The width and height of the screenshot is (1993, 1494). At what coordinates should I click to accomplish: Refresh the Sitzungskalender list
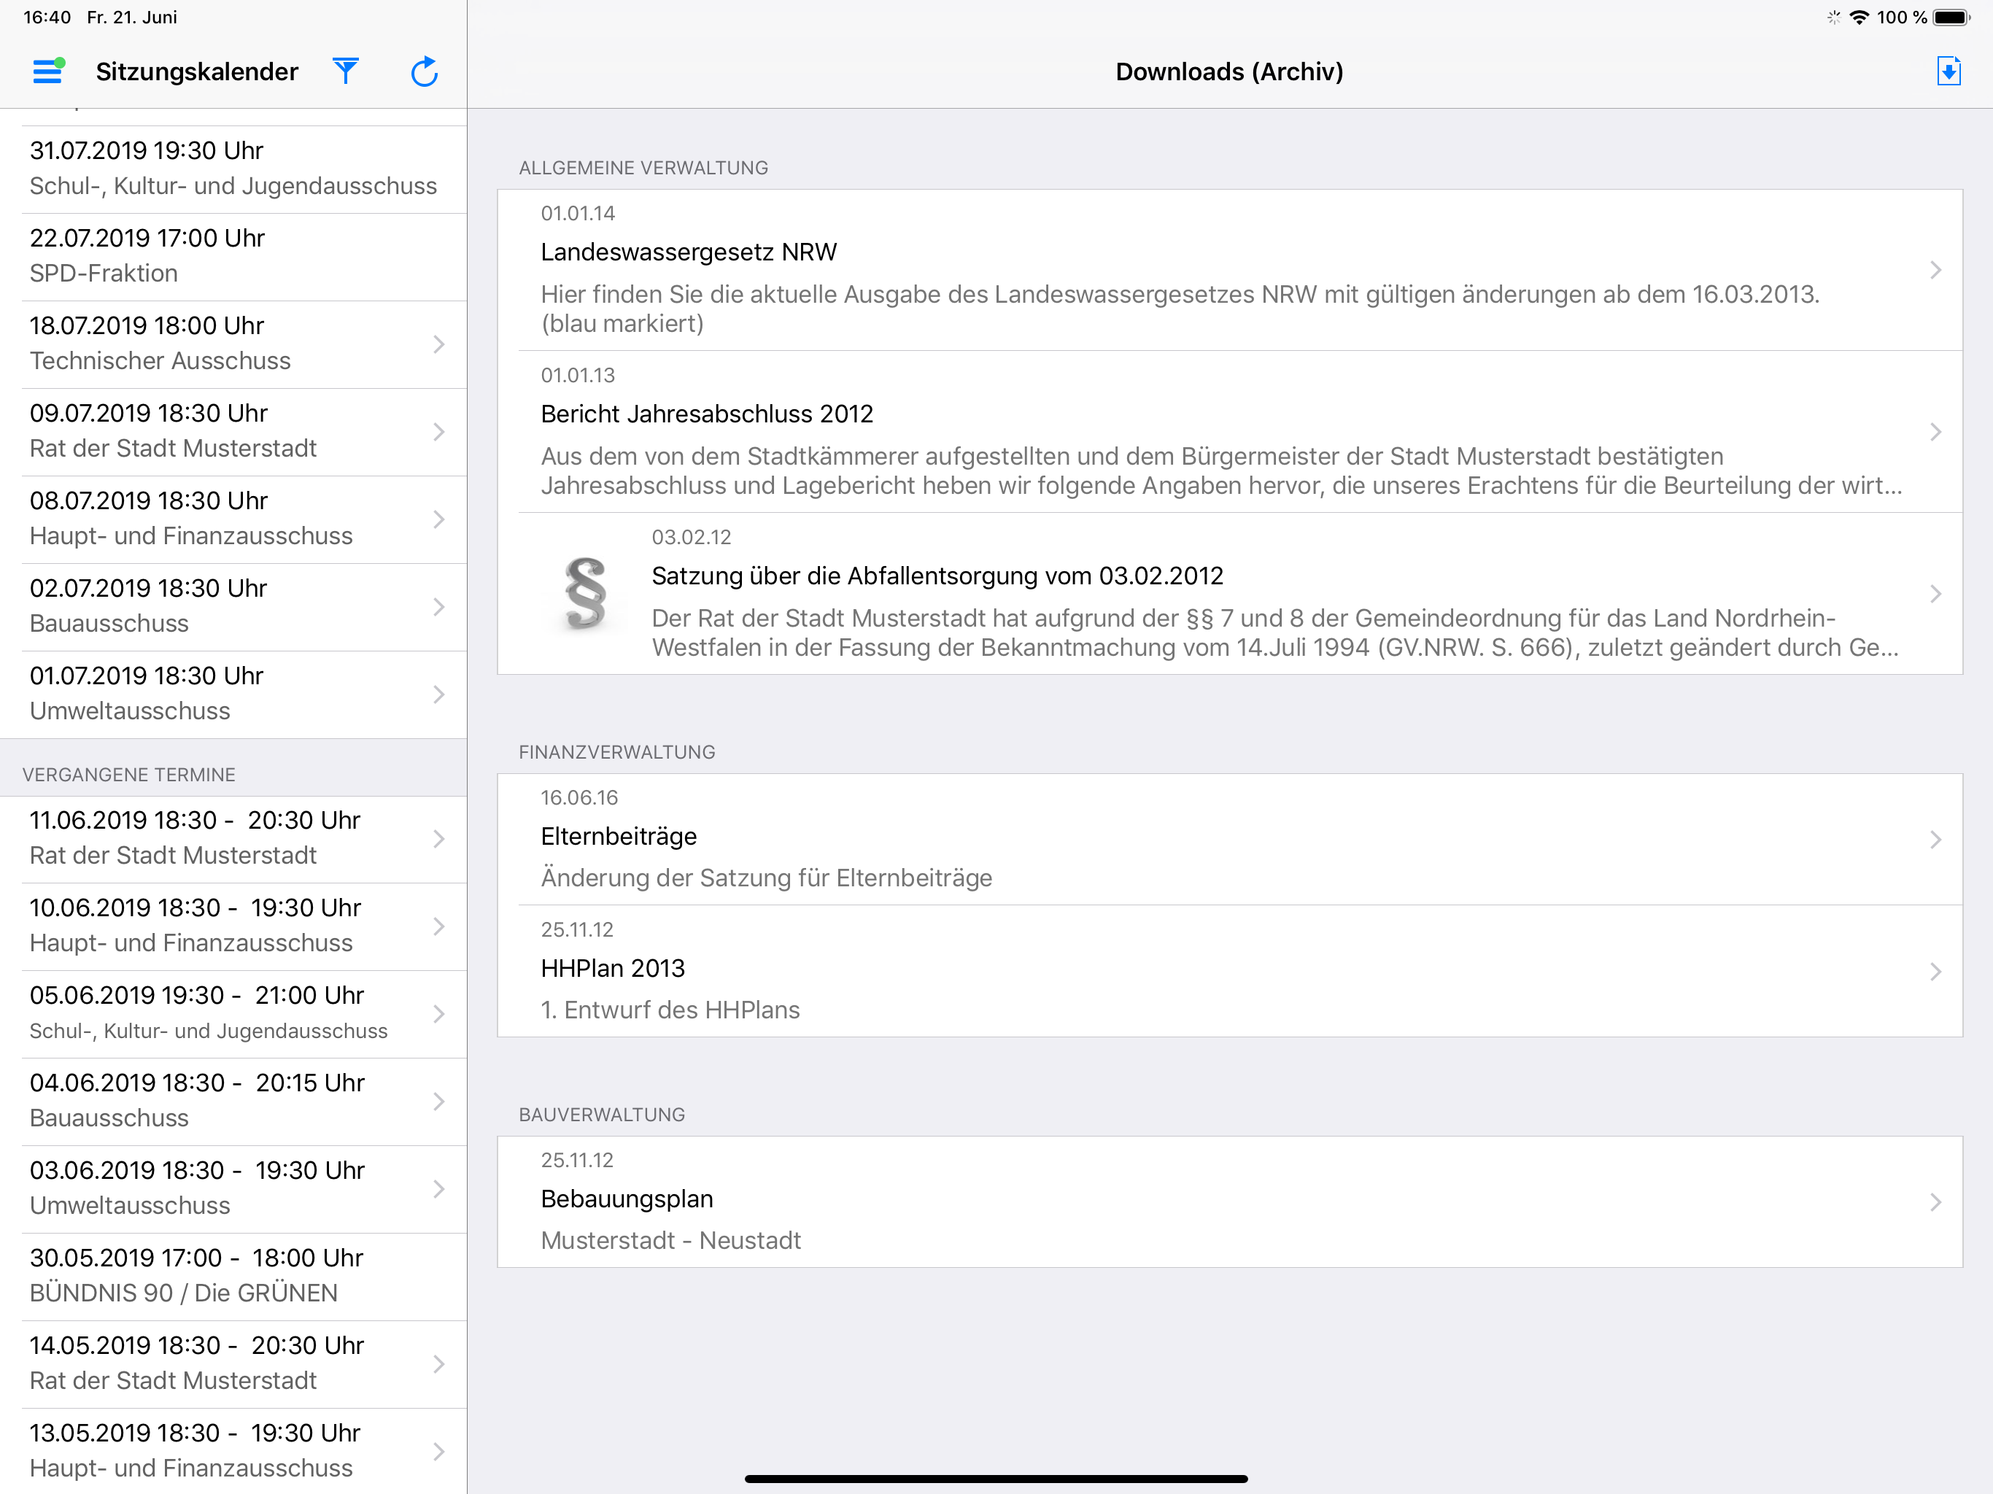tap(425, 71)
